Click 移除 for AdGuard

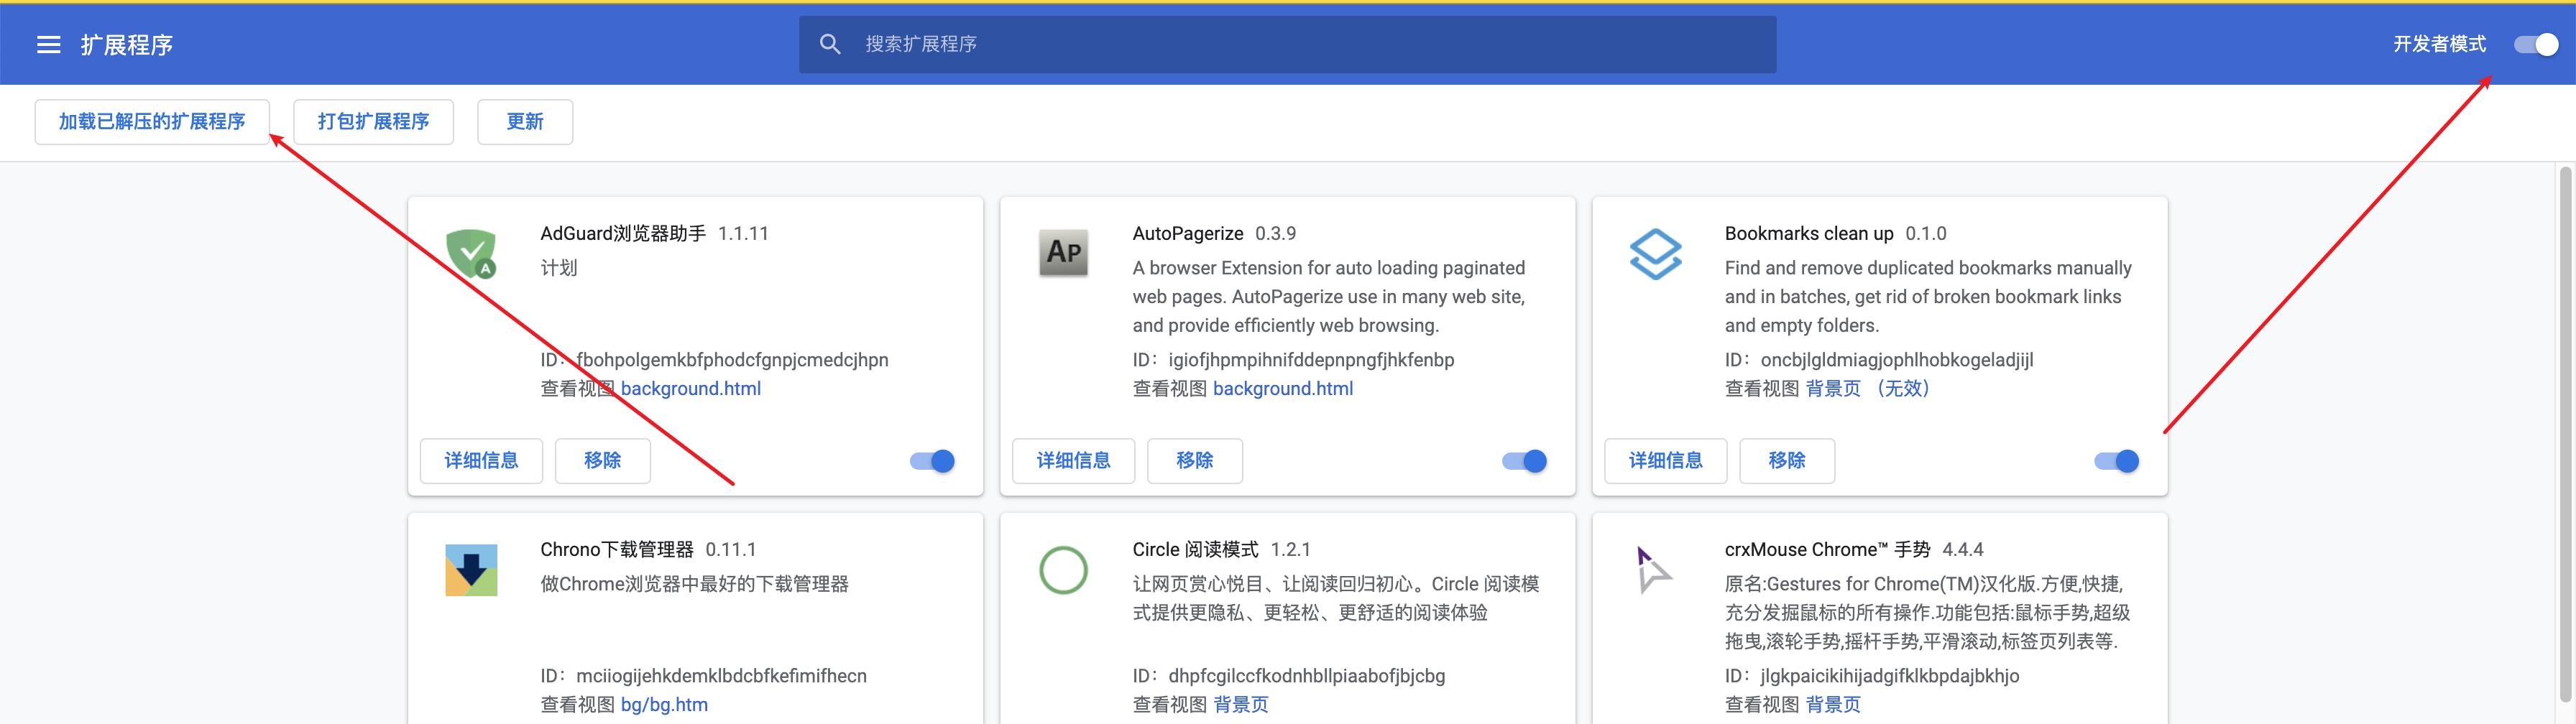tap(602, 461)
